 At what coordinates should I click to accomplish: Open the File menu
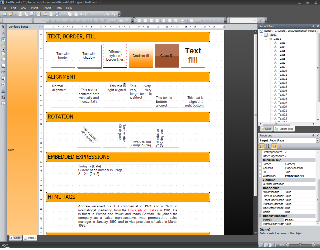point(4,8)
